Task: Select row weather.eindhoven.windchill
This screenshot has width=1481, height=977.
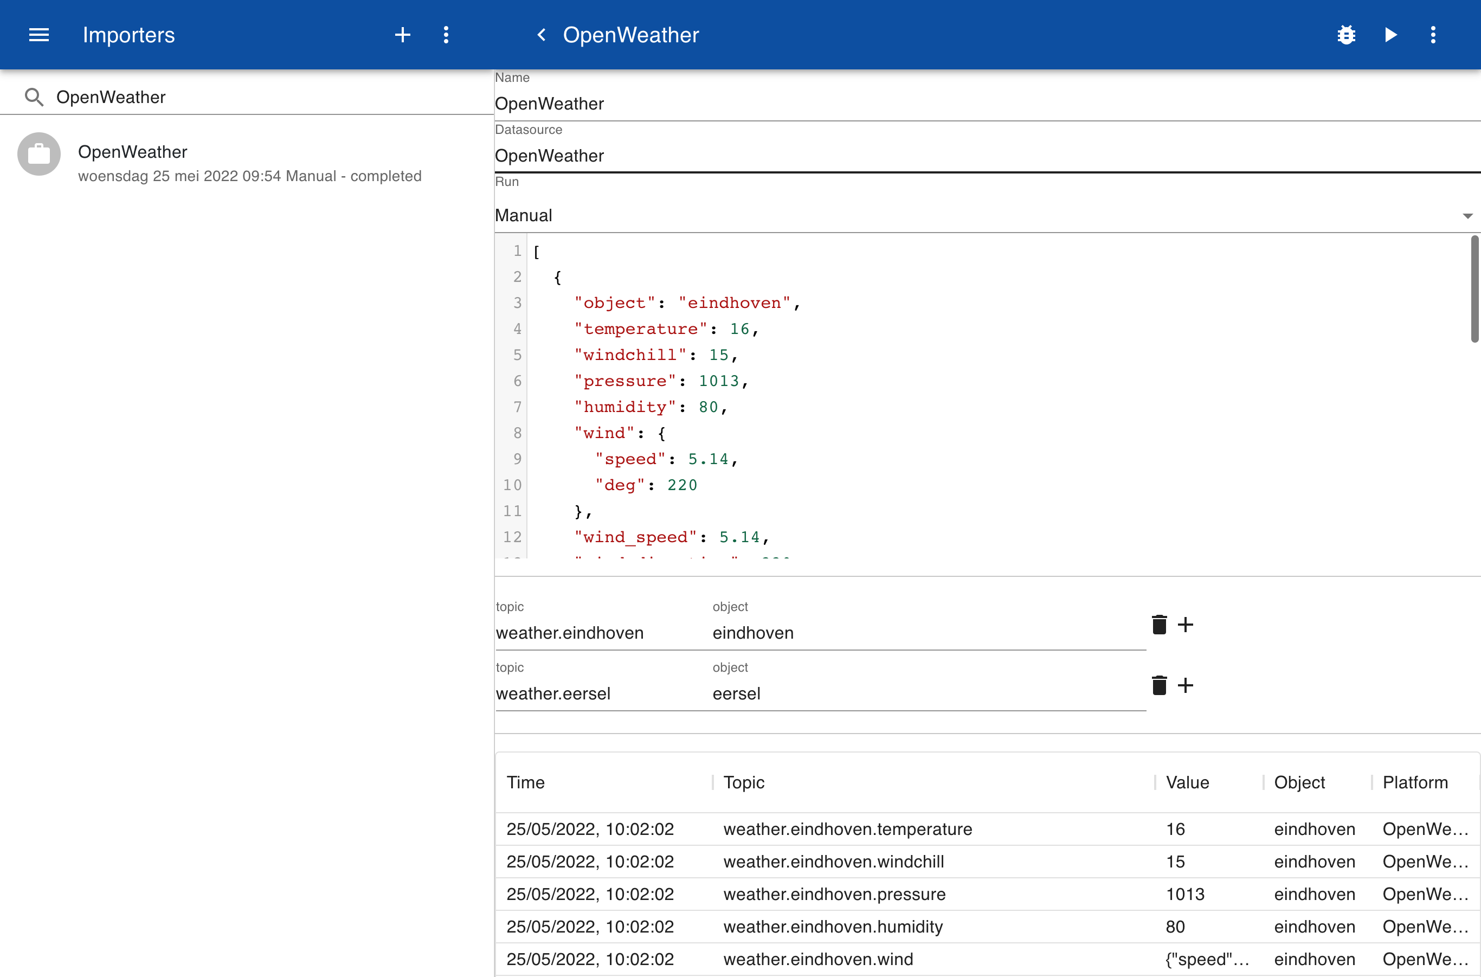Action: point(987,862)
